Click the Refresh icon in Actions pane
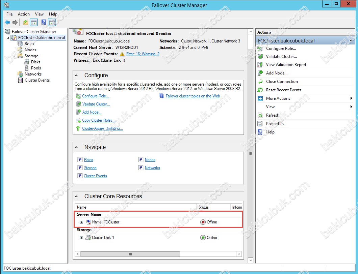Image resolution: width=358 pixels, height=274 pixels. pos(260,115)
